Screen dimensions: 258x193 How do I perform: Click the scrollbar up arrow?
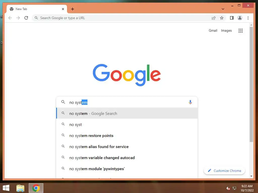pos(251,25)
